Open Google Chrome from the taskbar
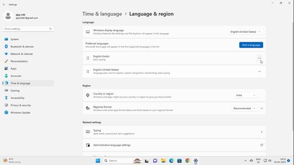The image size is (294, 165). pyautogui.click(x=187, y=161)
